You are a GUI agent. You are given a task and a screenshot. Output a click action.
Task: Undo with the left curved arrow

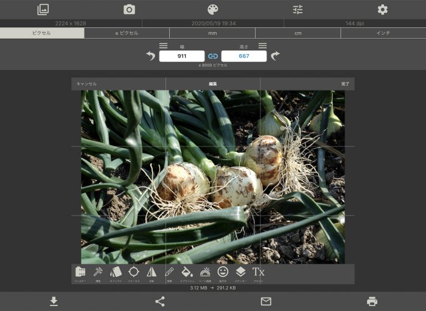151,56
